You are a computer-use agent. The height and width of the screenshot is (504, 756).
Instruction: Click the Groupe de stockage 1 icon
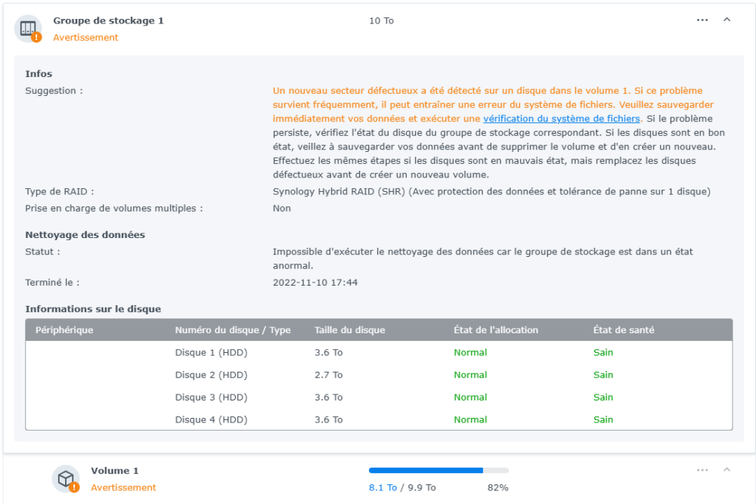28,29
